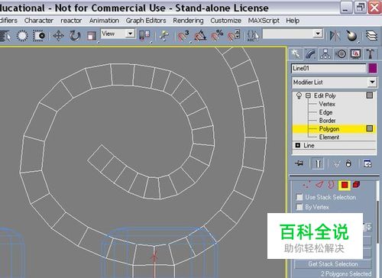Select the Border sub-object mode icon
This screenshot has width=382, height=278.
(331, 185)
